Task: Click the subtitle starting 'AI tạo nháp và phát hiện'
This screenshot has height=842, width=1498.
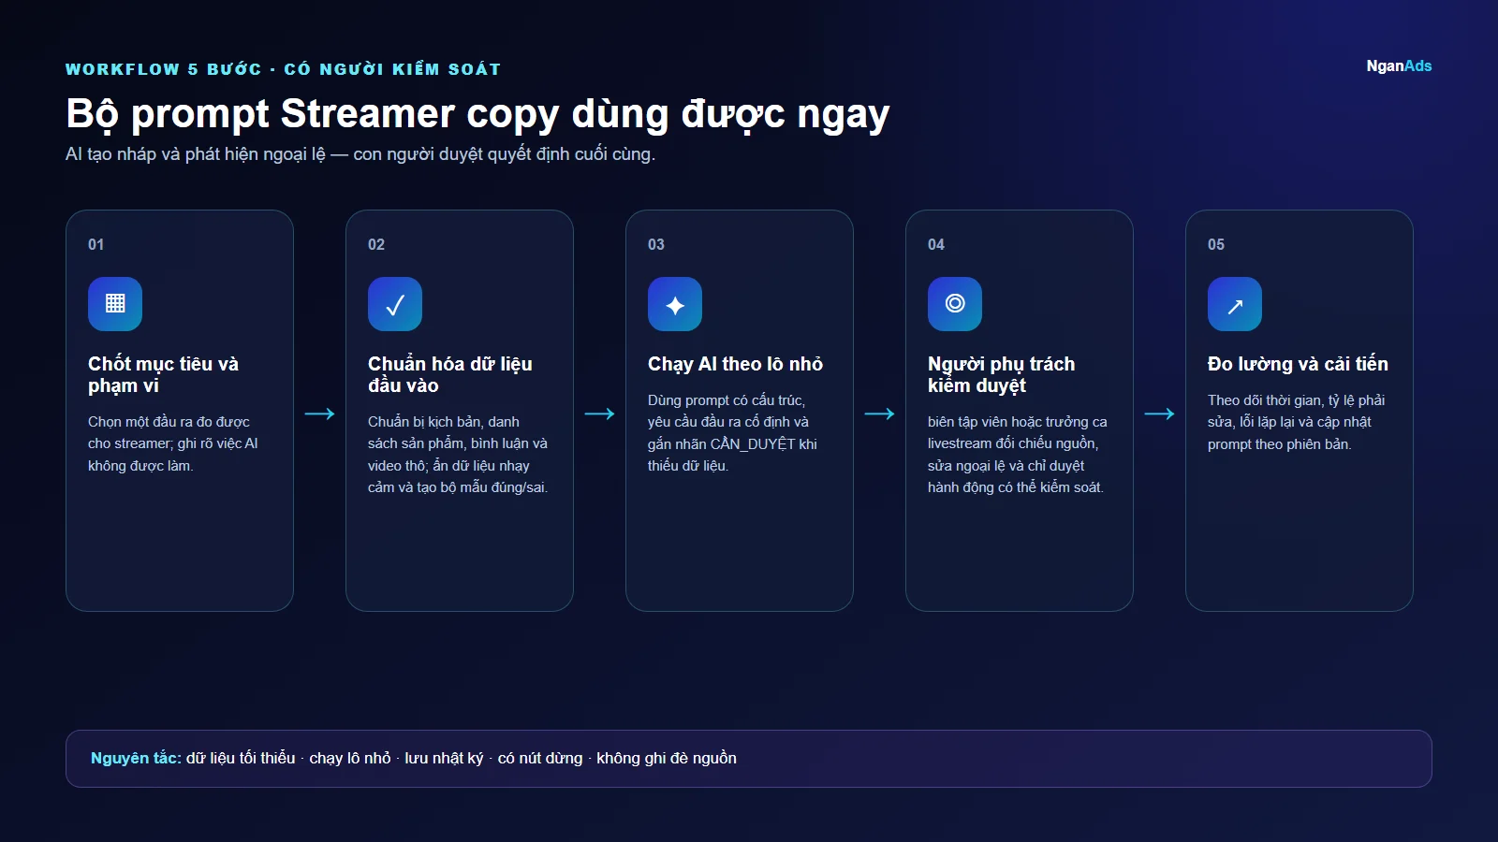Action: click(360, 153)
